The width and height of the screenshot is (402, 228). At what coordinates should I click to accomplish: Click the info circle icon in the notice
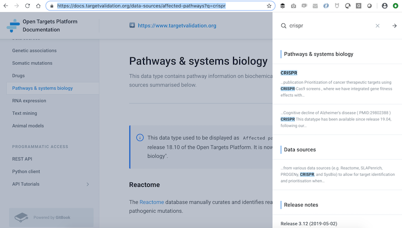click(x=140, y=138)
